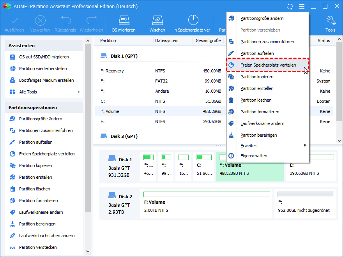The height and width of the screenshot is (257, 343).
Task: Select Partition verstecken in sidebar
Action: (x=37, y=247)
